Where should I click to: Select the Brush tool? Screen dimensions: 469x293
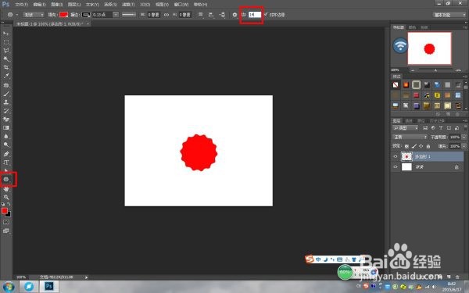point(6,94)
